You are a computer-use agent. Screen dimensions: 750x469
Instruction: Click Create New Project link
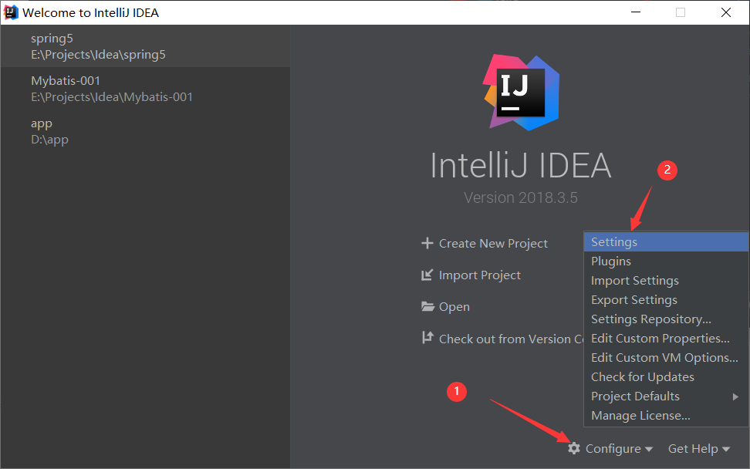(493, 243)
